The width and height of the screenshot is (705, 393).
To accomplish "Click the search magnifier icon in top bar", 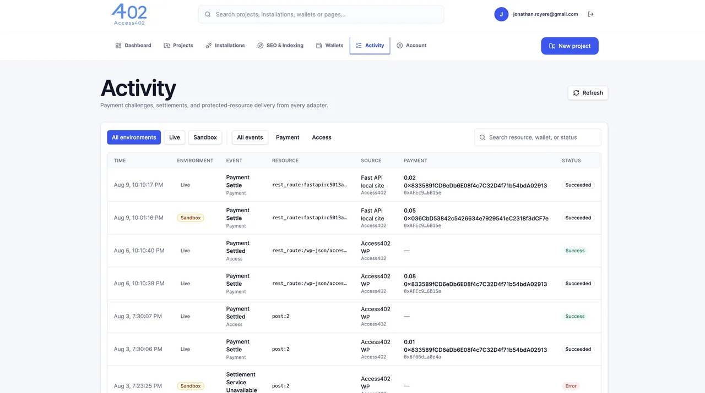I will [x=208, y=14].
